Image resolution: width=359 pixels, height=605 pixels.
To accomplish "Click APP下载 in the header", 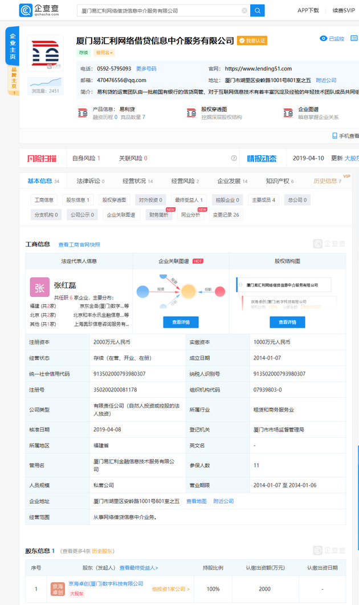I will tap(308, 10).
